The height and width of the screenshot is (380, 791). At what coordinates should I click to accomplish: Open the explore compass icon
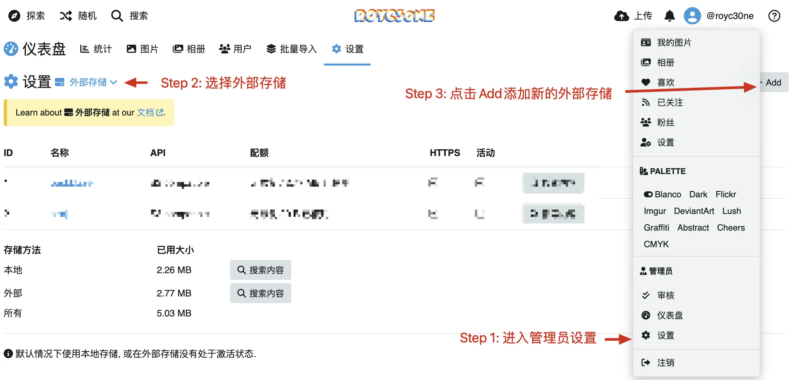coord(14,16)
